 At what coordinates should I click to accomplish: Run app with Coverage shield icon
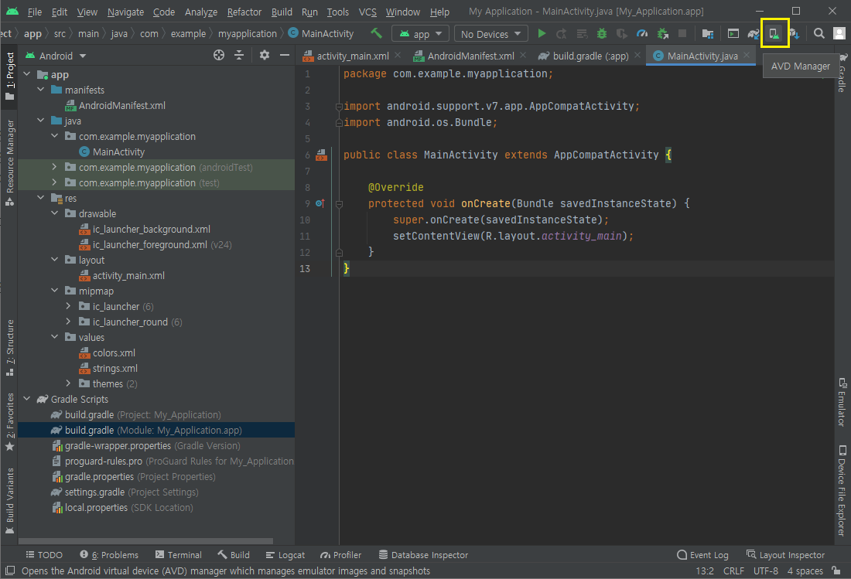tap(622, 33)
